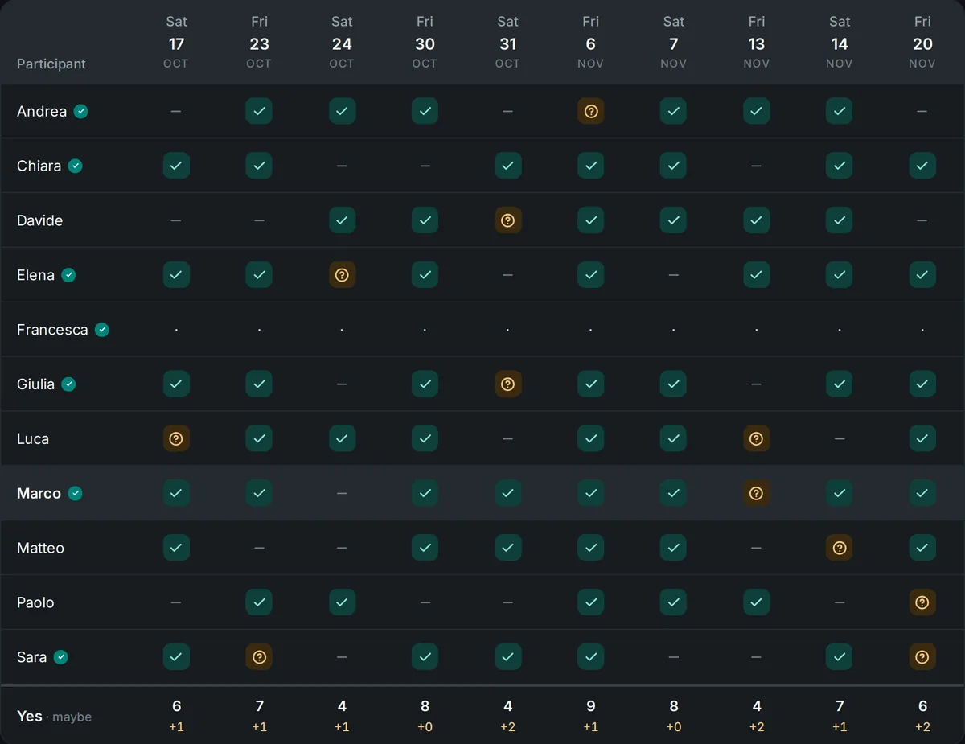Click Francesca's verified badge icon
The image size is (965, 744).
[x=102, y=330]
